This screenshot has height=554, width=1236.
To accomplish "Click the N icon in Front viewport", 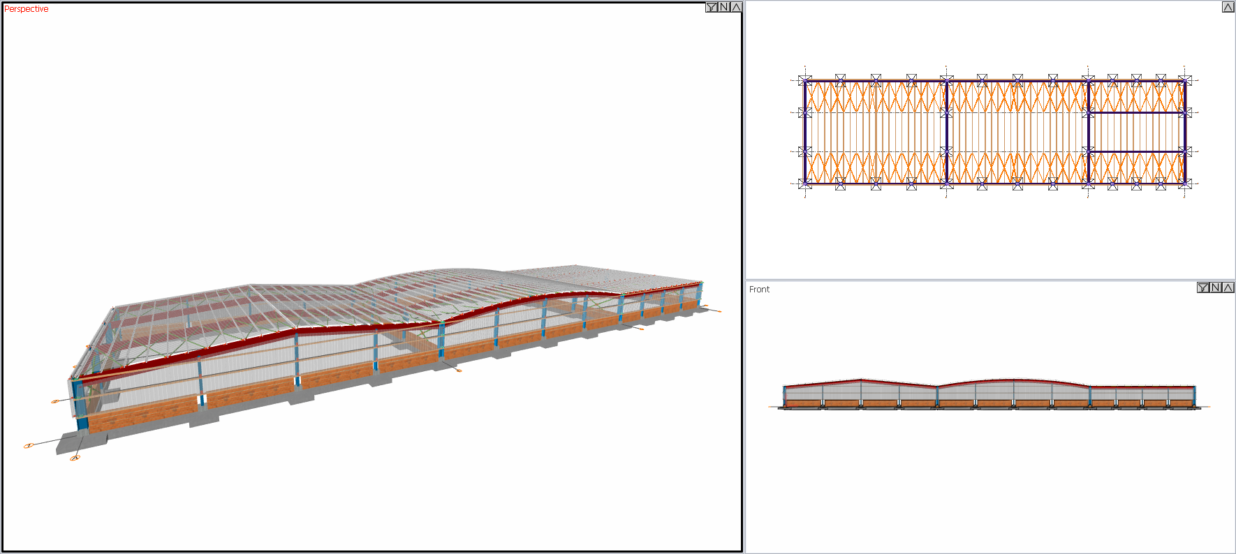I will 1216,287.
